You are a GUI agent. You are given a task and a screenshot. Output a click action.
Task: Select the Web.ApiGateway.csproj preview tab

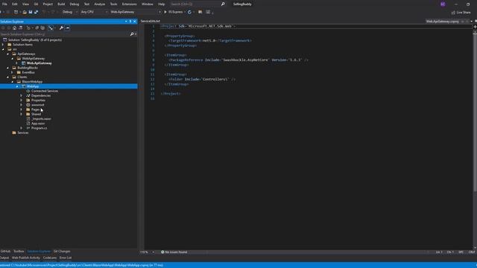pyautogui.click(x=442, y=22)
